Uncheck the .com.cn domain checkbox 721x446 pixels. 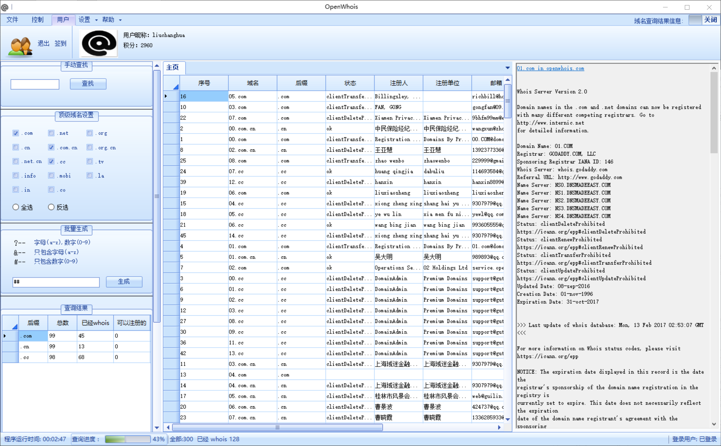point(51,147)
